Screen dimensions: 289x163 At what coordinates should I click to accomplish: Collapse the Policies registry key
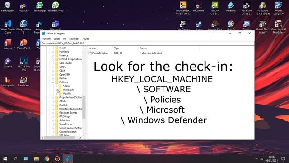coord(53,82)
